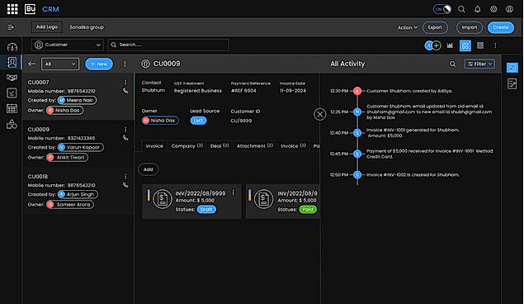524x304 pixels.
Task: Click the Paid status badge
Action: (x=308, y=210)
